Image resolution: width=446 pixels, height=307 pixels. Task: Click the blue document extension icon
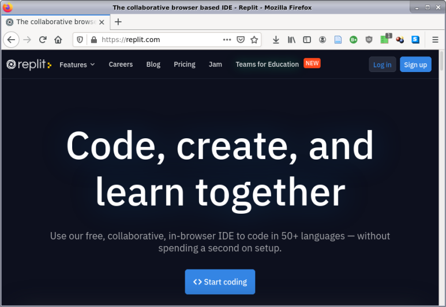pyautogui.click(x=338, y=40)
